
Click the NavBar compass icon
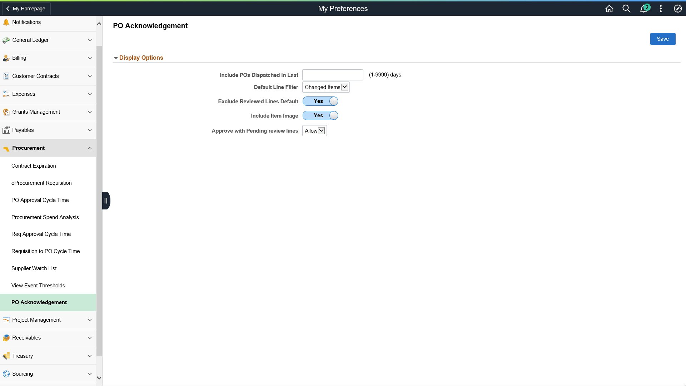[x=678, y=8]
